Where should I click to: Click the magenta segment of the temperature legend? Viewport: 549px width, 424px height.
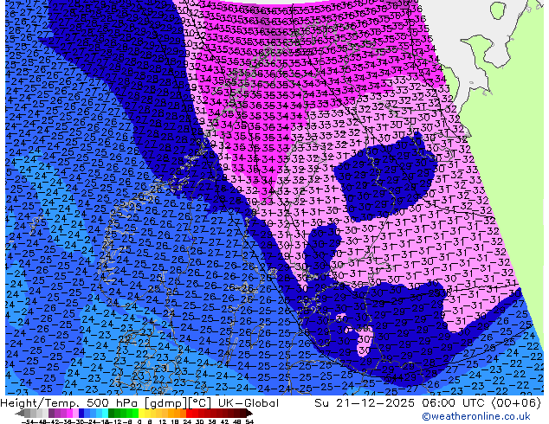pyautogui.click(x=69, y=414)
